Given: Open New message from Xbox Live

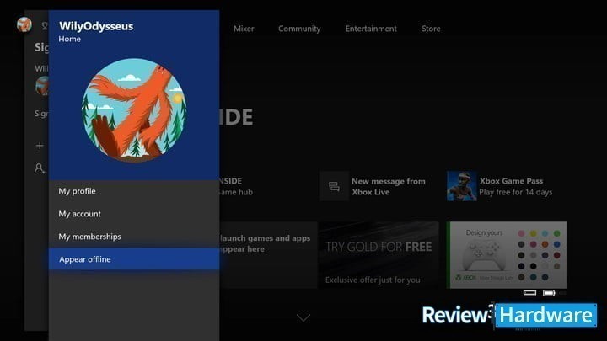Looking at the screenshot, I should coord(389,186).
